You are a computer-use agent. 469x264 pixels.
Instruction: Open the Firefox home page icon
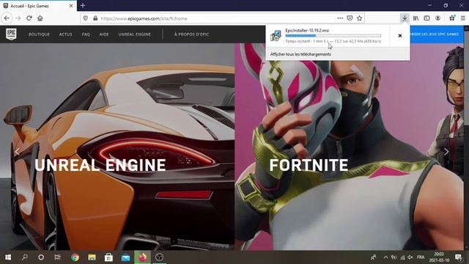(40, 18)
